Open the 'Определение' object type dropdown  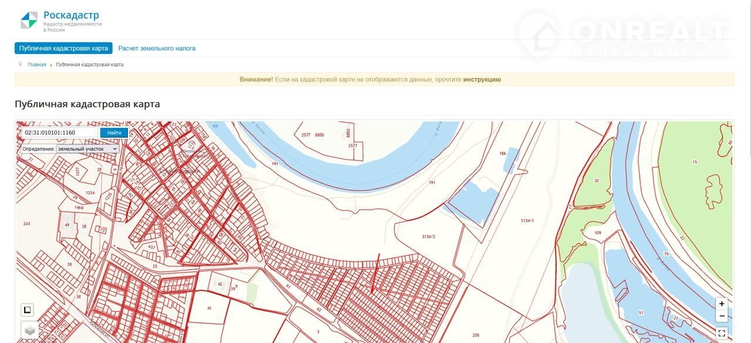point(87,149)
